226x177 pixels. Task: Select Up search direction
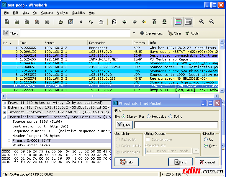click(x=206, y=139)
